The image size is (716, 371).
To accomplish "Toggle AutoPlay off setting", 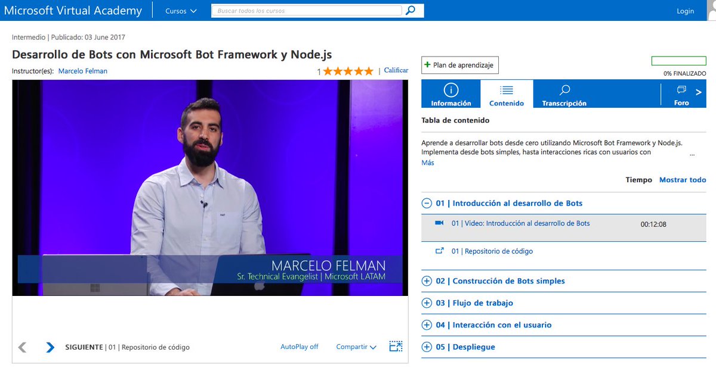I will point(300,347).
